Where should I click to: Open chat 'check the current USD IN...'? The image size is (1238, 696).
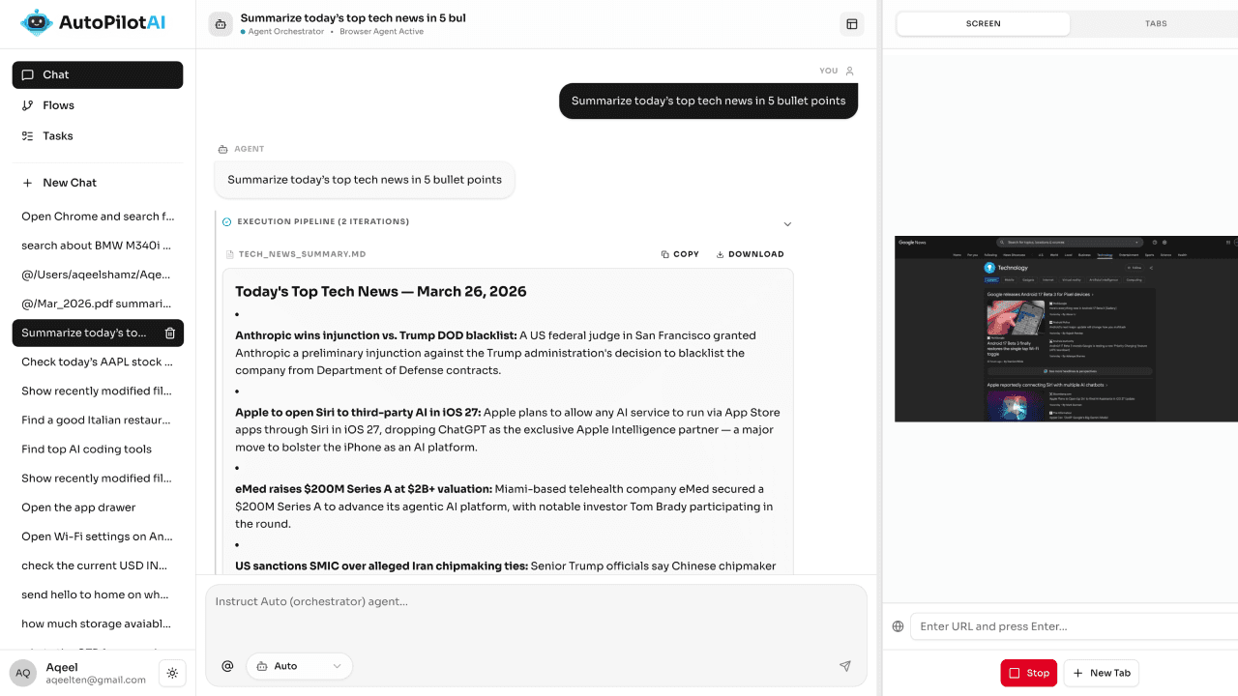pos(98,565)
